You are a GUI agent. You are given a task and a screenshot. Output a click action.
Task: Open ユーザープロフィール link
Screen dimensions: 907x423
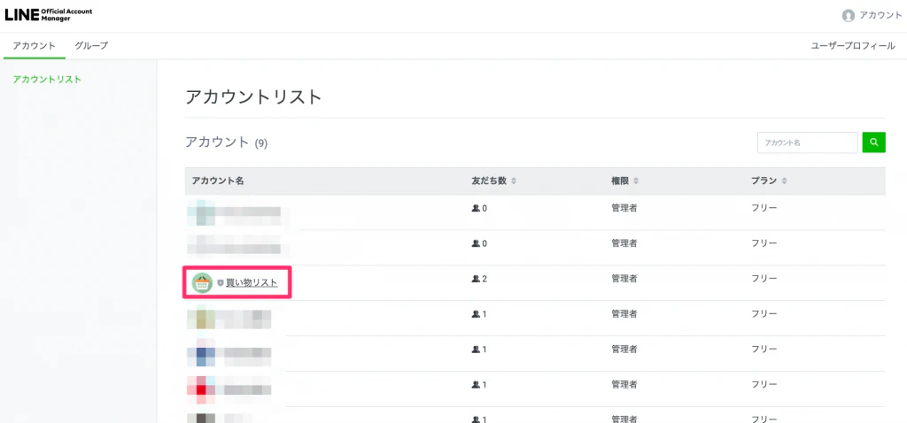pos(852,45)
